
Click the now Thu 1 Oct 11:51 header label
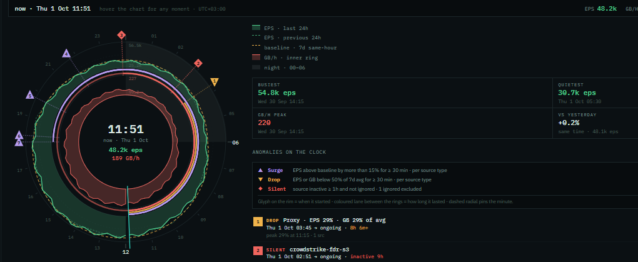click(53, 9)
